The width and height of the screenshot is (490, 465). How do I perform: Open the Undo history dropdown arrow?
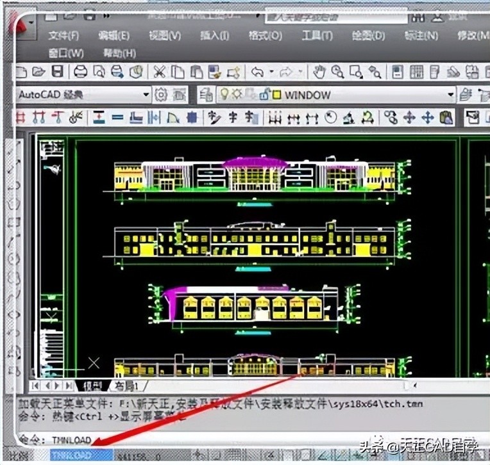click(x=271, y=72)
